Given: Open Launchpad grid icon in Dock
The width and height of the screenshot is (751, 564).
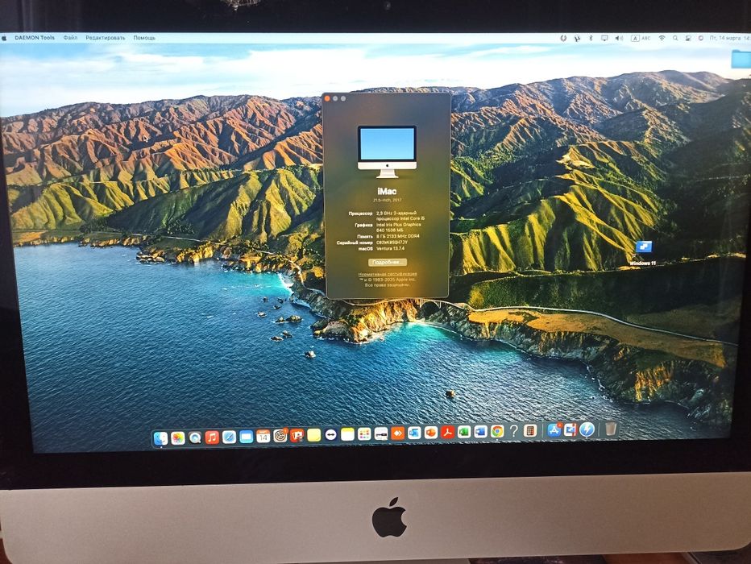Looking at the screenshot, I should point(364,434).
